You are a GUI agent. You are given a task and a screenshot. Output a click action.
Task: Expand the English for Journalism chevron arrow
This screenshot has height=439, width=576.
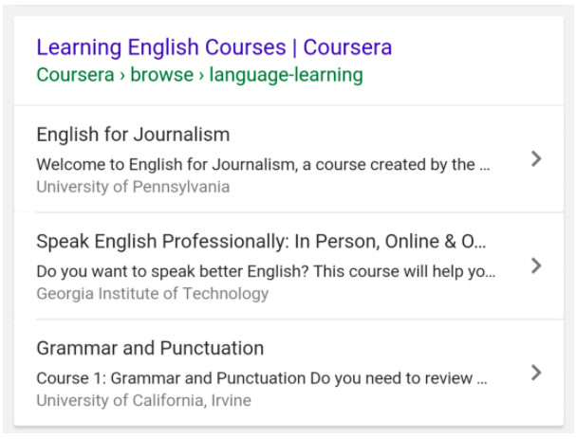(x=536, y=159)
